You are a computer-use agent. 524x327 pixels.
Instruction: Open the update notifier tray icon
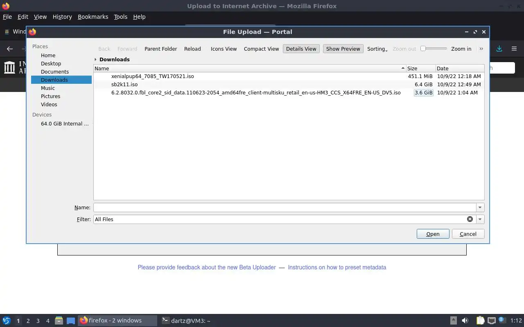click(502, 321)
